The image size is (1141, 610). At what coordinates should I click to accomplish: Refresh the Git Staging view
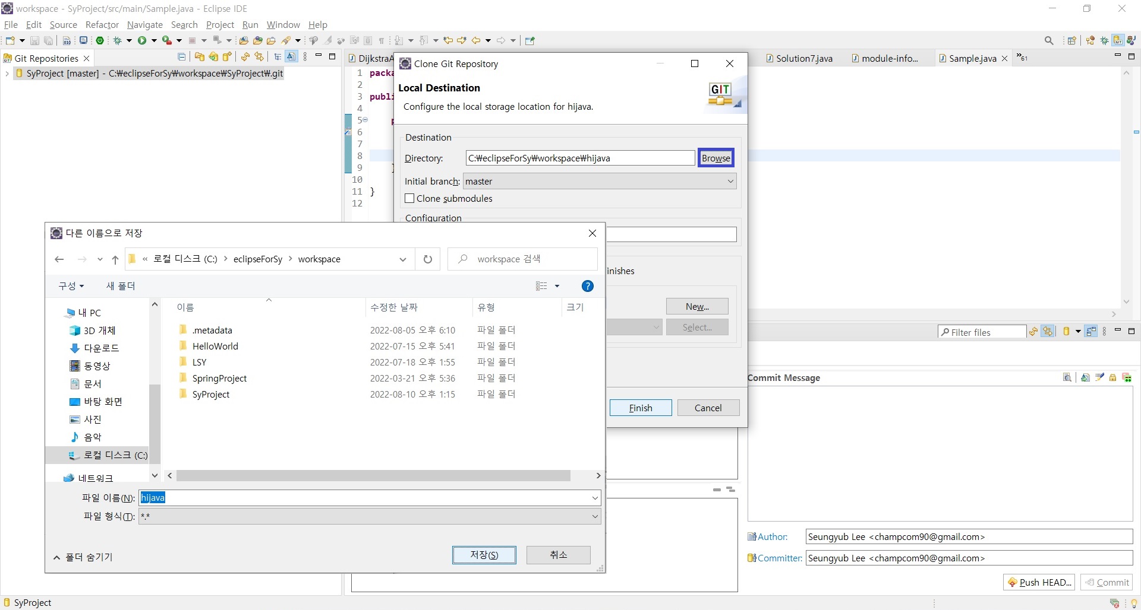(x=1033, y=332)
